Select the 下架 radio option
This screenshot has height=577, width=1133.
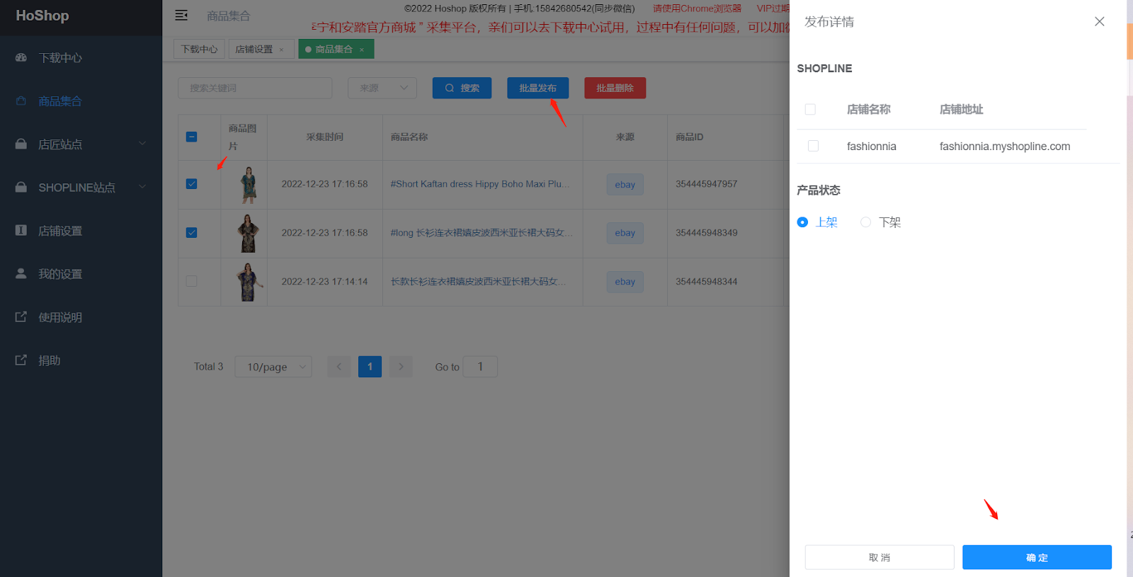click(865, 222)
